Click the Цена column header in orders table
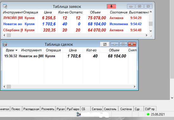This screenshot has width=174, height=120. [x=48, y=12]
